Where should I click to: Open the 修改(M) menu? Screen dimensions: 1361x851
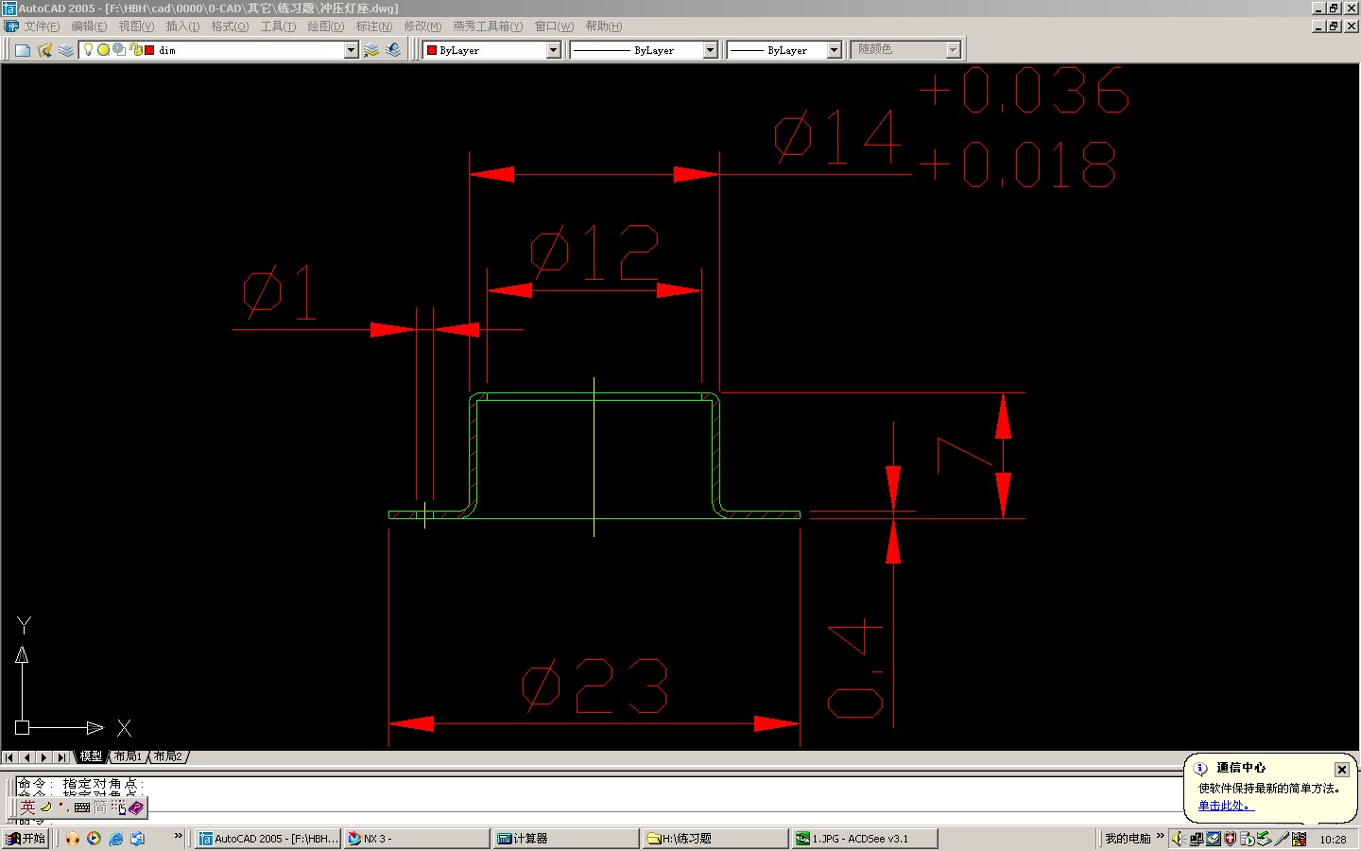422,26
